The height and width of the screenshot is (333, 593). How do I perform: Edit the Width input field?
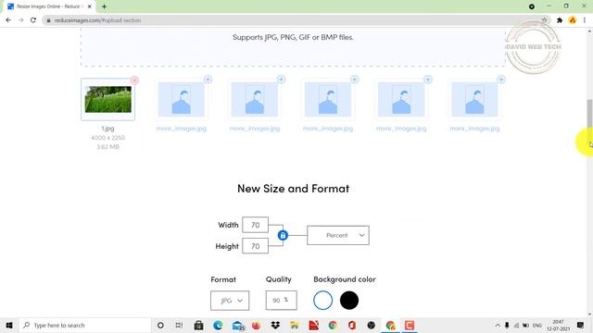coord(256,225)
